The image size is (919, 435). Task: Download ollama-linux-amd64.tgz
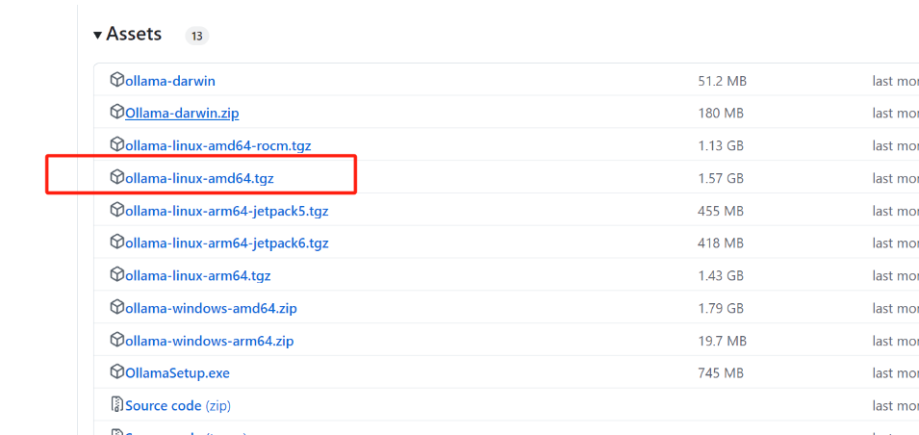point(199,178)
